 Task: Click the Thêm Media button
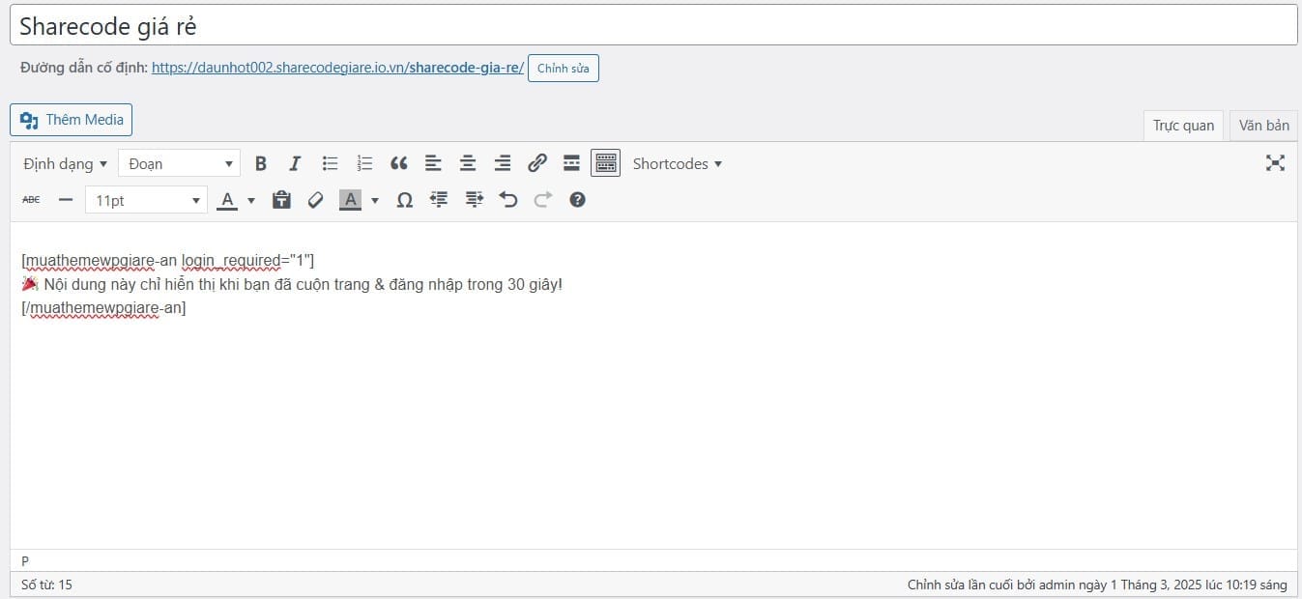tap(72, 120)
